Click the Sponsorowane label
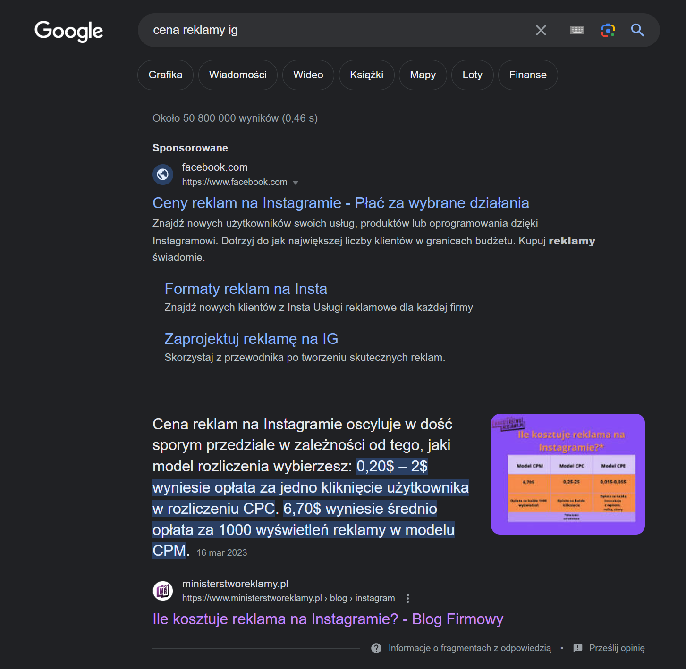Image resolution: width=686 pixels, height=669 pixels. click(x=190, y=148)
